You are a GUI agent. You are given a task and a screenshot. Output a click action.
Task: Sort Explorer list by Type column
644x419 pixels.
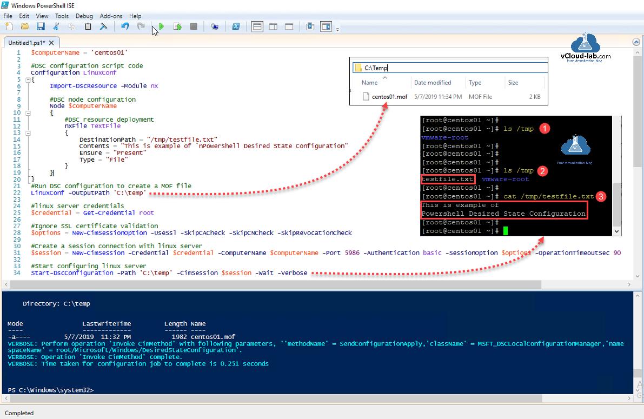tap(475, 83)
